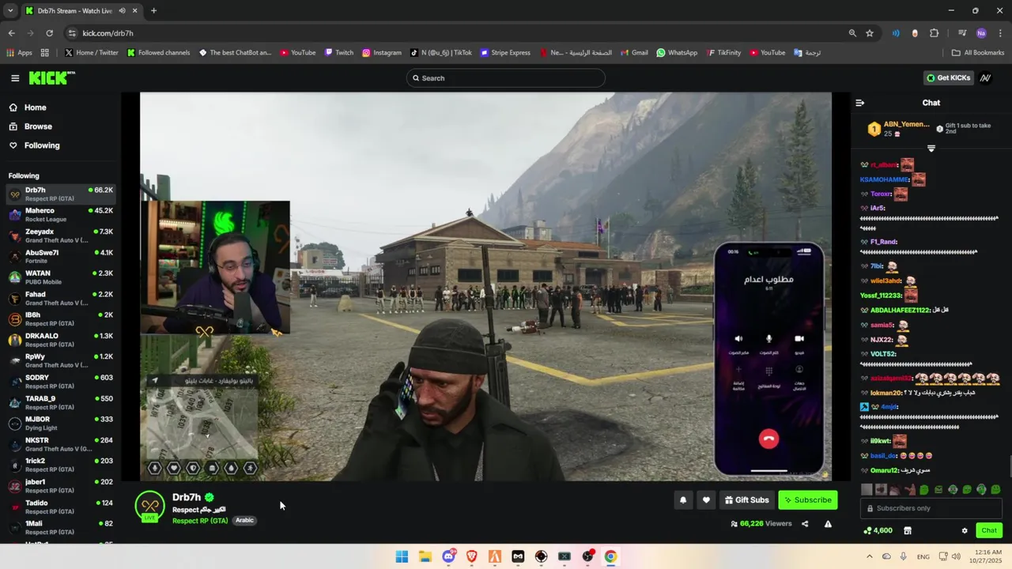Image resolution: width=1012 pixels, height=569 pixels.
Task: Open the zoom magnifier icon in the address bar
Action: pyautogui.click(x=852, y=33)
